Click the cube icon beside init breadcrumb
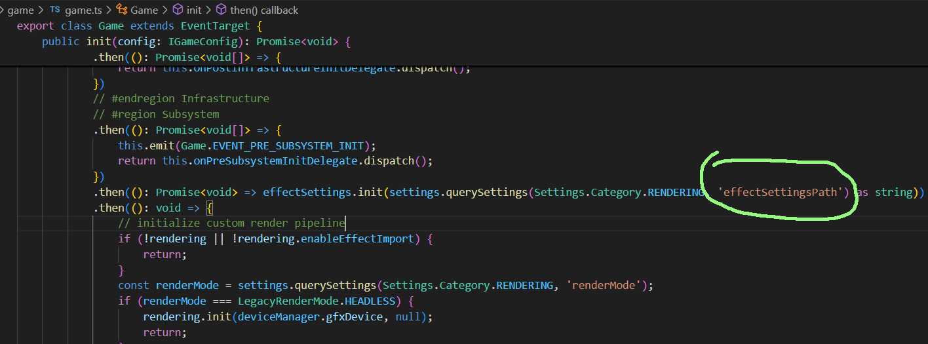This screenshot has width=928, height=344. coord(177,10)
